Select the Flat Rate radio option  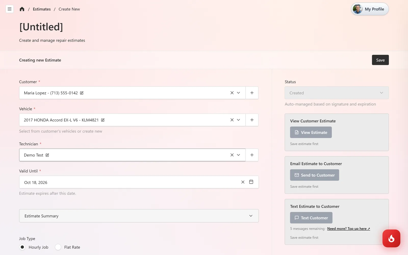[58, 247]
